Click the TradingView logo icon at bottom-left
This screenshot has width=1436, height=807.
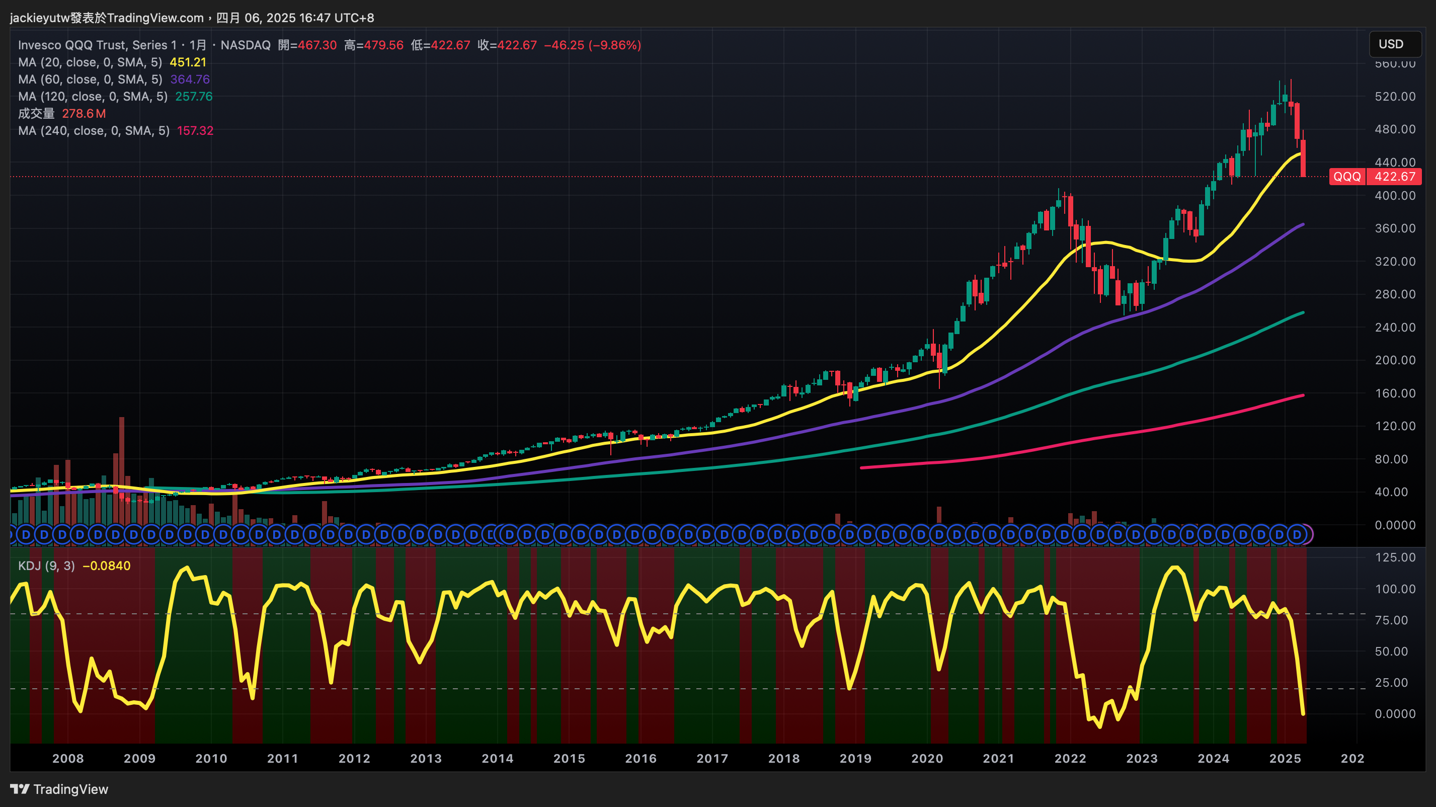tap(20, 789)
